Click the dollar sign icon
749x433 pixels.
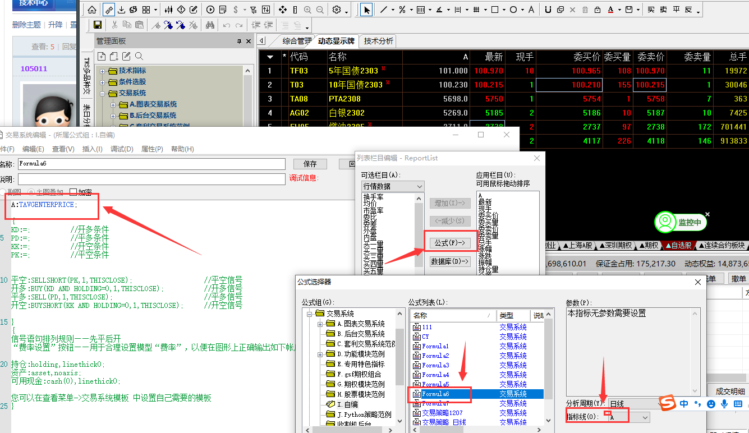coord(236,10)
